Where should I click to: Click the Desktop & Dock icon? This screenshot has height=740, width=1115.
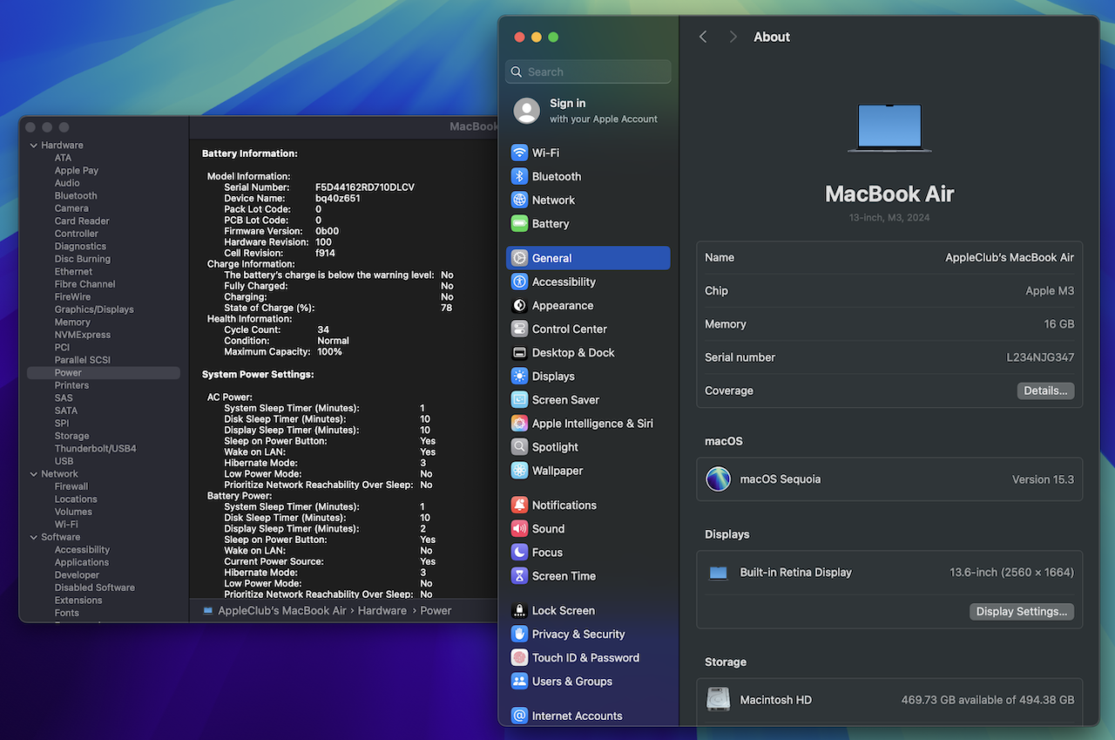coord(519,352)
